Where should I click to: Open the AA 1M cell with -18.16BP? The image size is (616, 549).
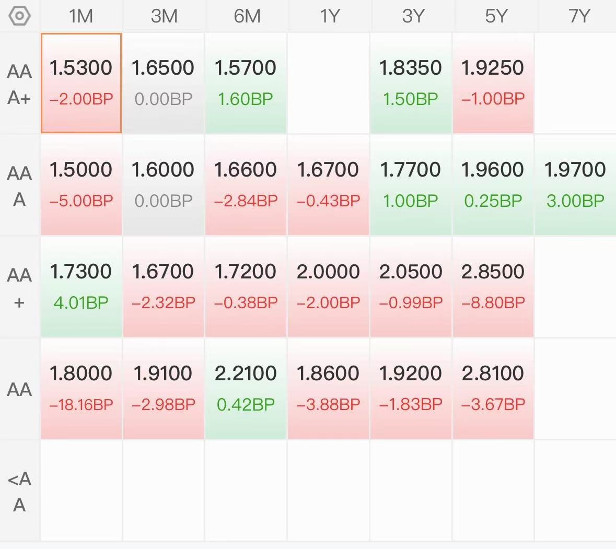[x=81, y=389]
